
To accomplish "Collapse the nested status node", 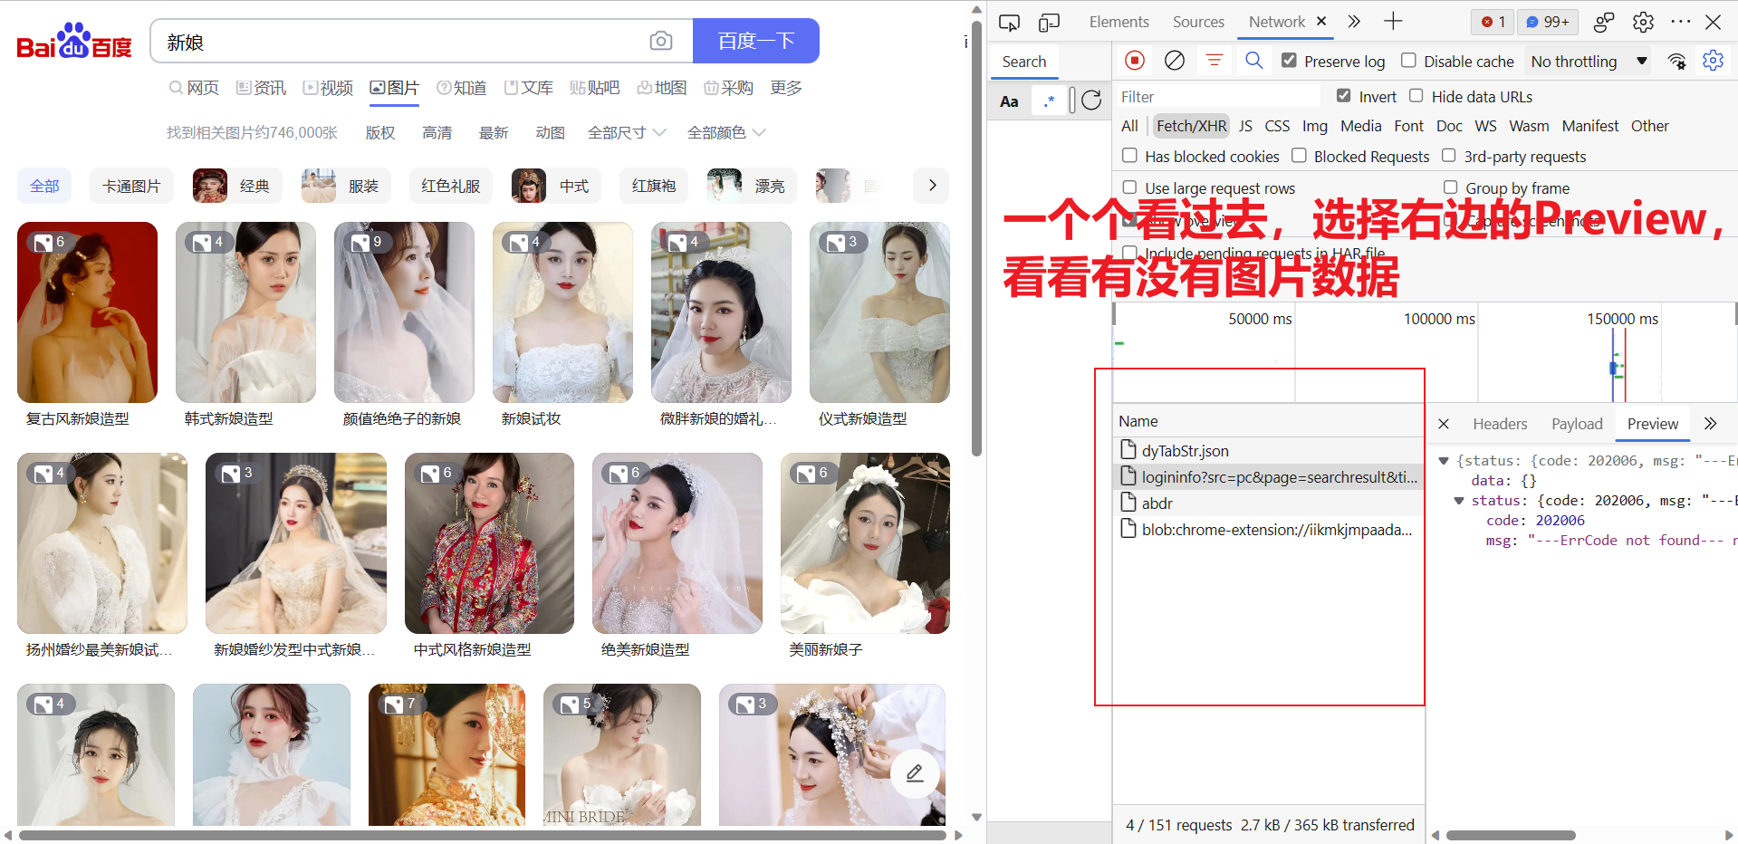I will point(1459,500).
